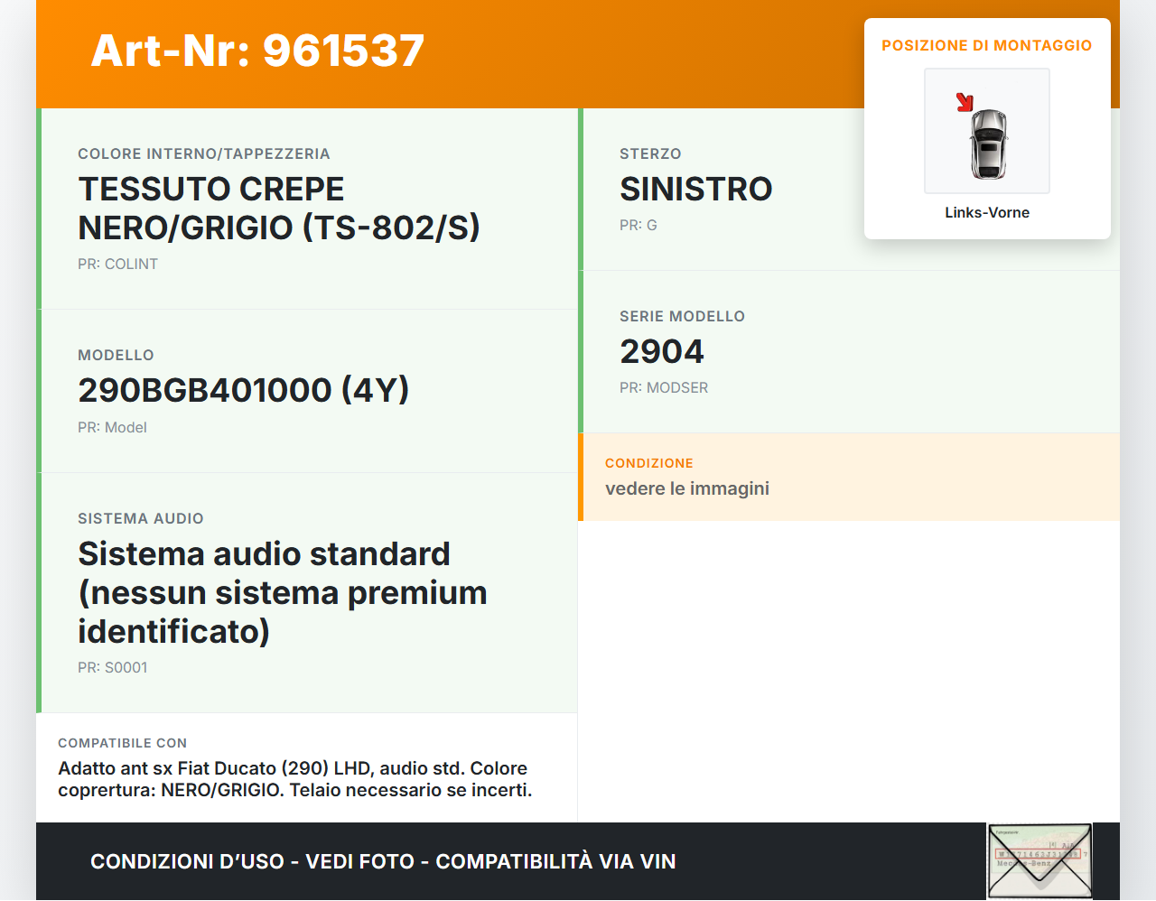Viewport: 1156px width, 901px height.
Task: Click the STERZO label
Action: (x=650, y=153)
